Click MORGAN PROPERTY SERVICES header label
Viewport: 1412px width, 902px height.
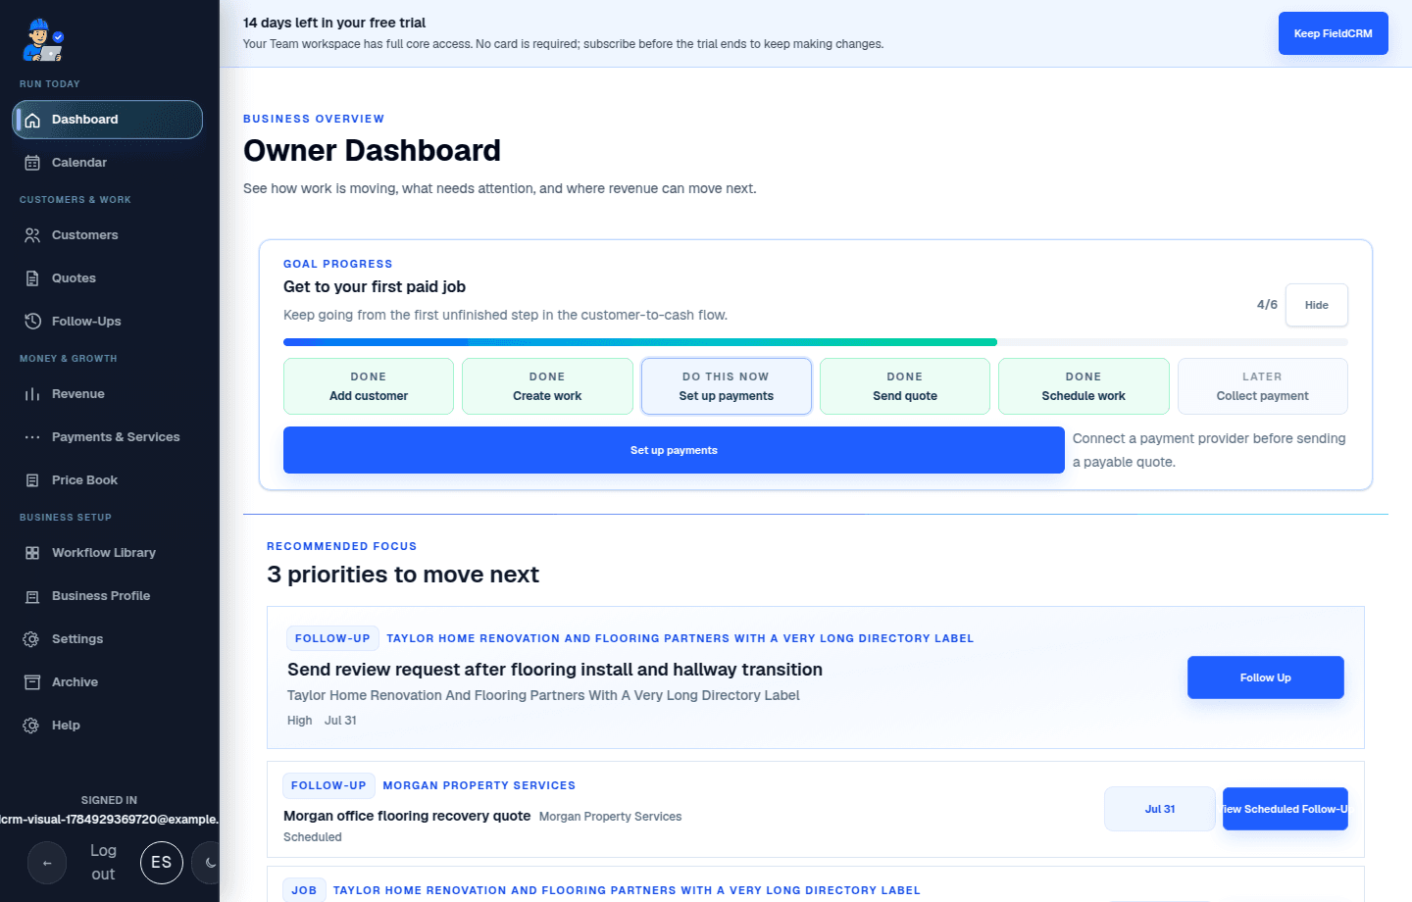[479, 785]
